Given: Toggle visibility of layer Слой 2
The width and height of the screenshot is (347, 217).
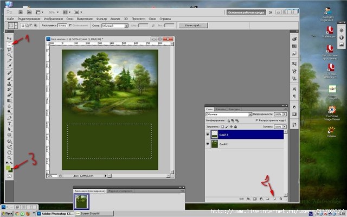Looking at the screenshot, I should 208,144.
